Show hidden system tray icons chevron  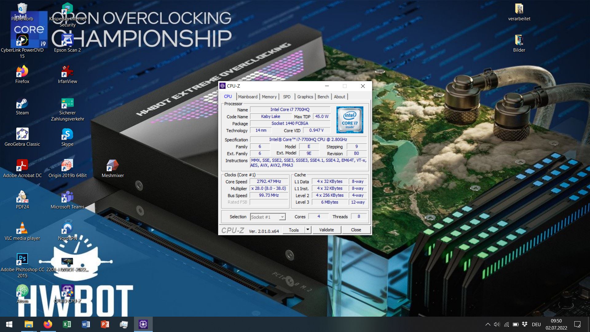tap(487, 324)
